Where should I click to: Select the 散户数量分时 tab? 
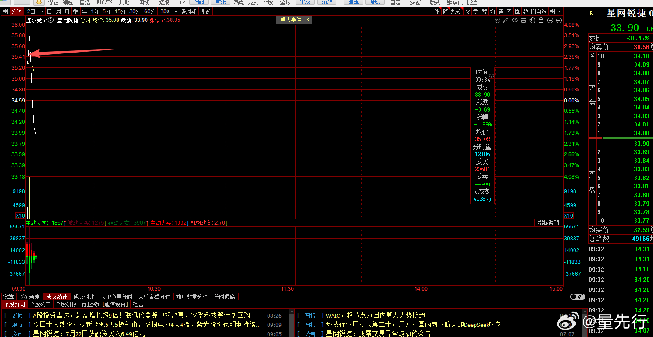192,297
